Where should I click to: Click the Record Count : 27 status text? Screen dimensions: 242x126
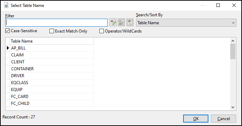click(x=19, y=117)
